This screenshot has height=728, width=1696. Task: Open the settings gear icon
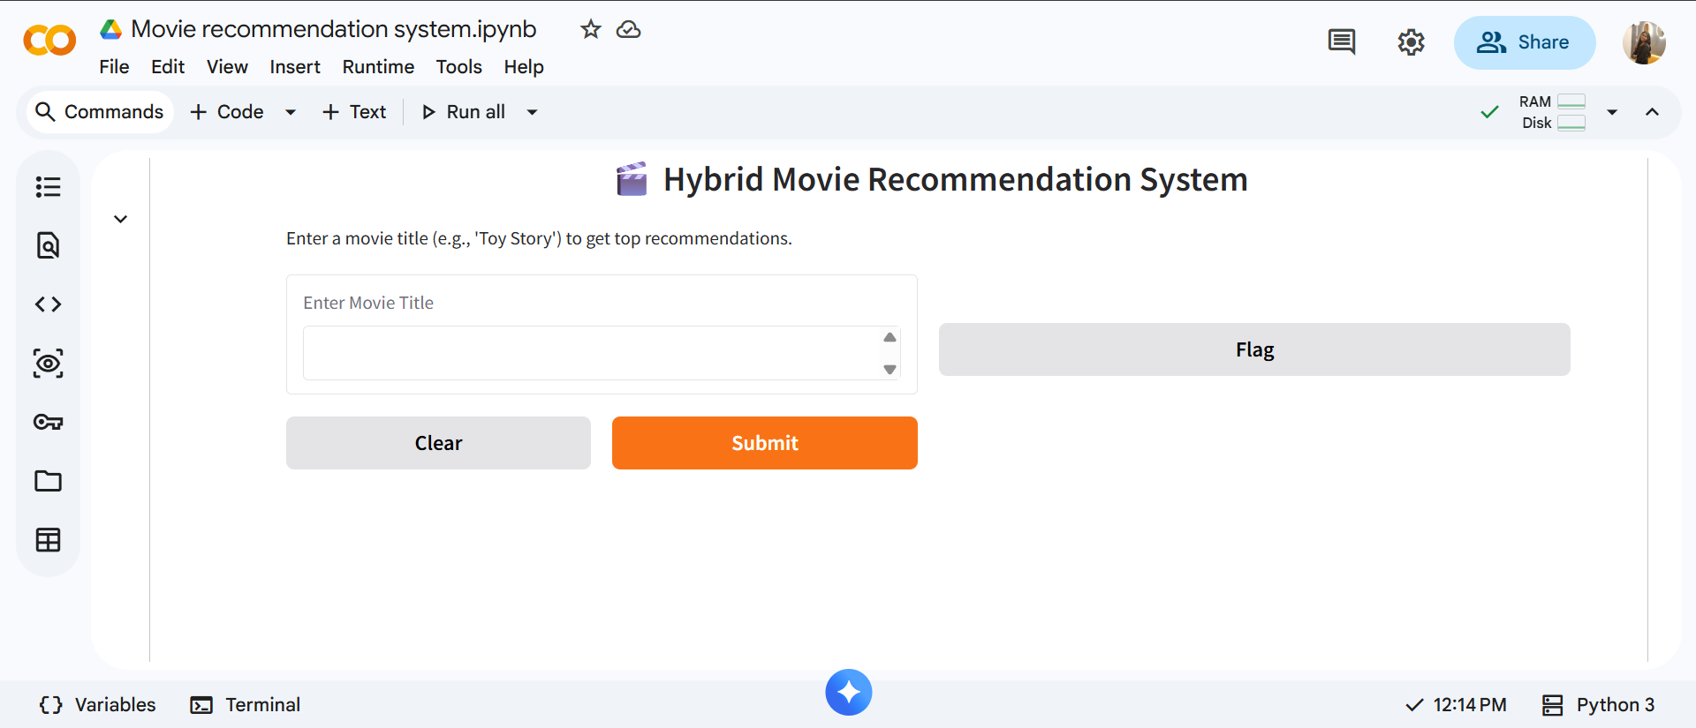point(1411,41)
